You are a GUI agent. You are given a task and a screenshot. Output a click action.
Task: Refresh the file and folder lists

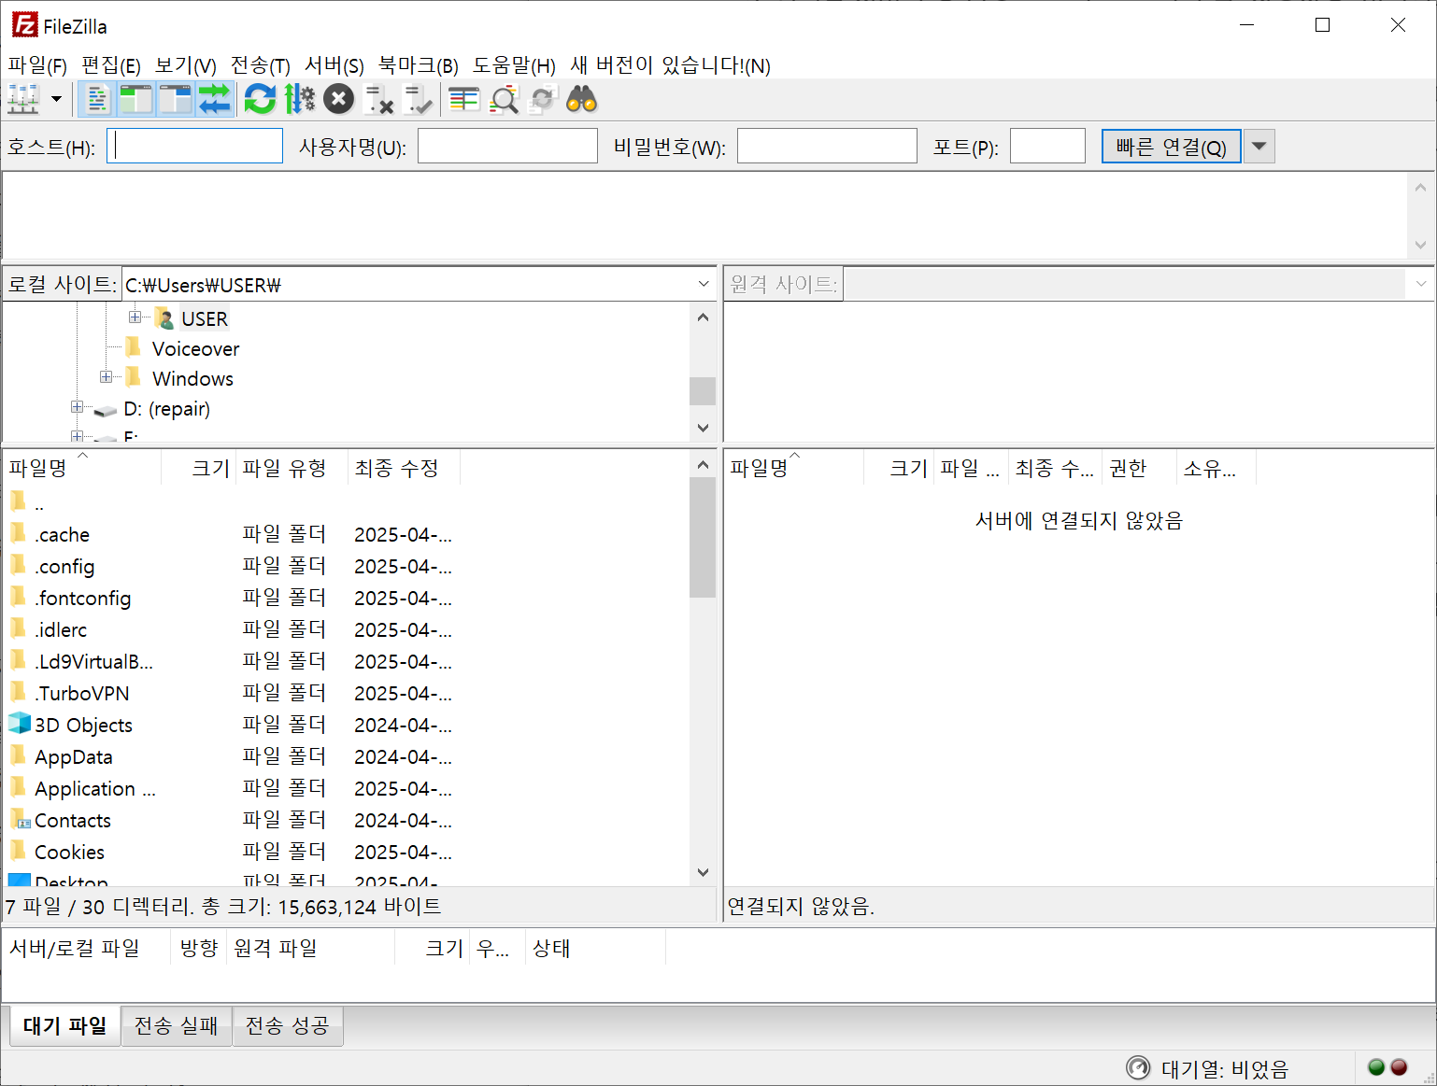coord(260,99)
